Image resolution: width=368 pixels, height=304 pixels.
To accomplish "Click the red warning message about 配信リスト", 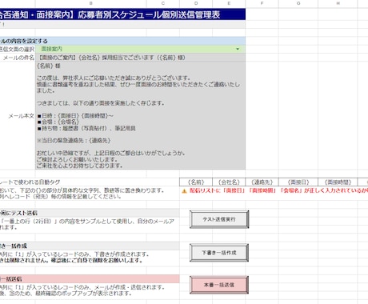I will [278, 190].
